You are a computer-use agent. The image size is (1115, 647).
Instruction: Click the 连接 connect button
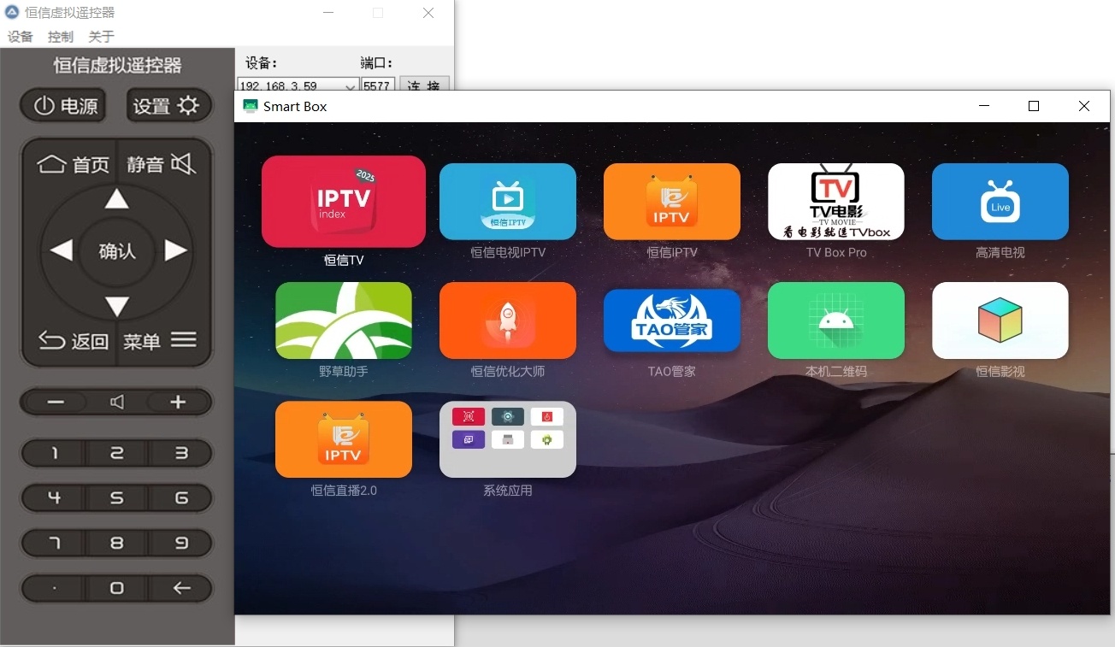tap(424, 85)
